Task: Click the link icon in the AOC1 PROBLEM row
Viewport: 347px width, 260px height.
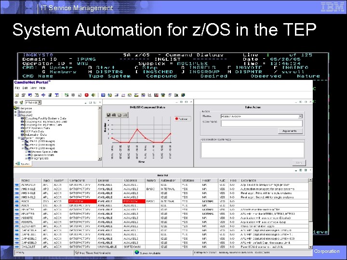Action: click(17, 201)
